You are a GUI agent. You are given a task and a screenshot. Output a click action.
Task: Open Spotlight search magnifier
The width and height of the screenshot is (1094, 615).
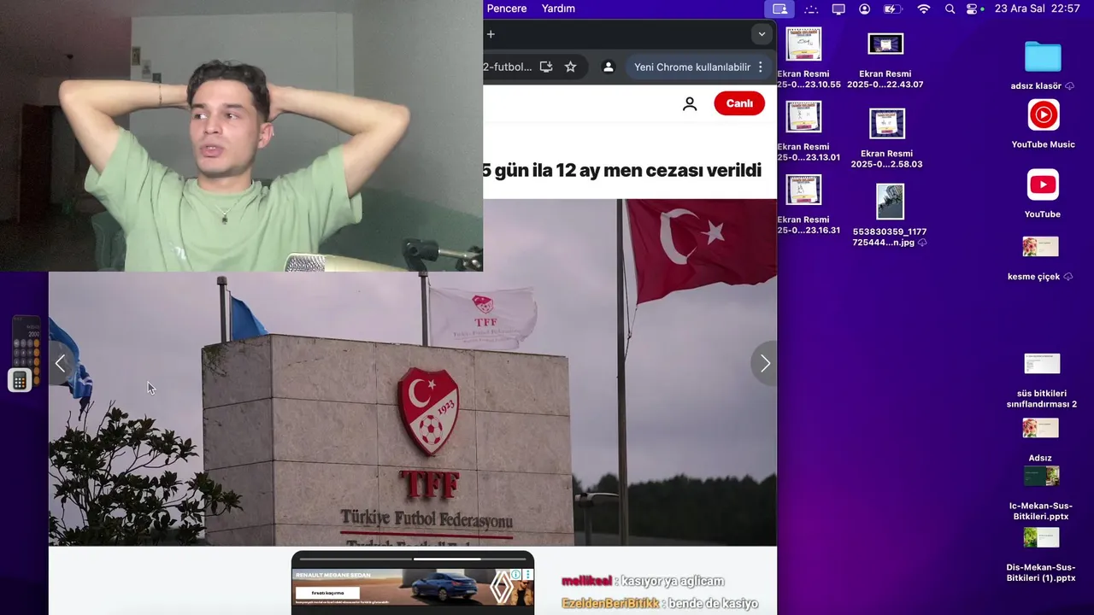coord(950,9)
